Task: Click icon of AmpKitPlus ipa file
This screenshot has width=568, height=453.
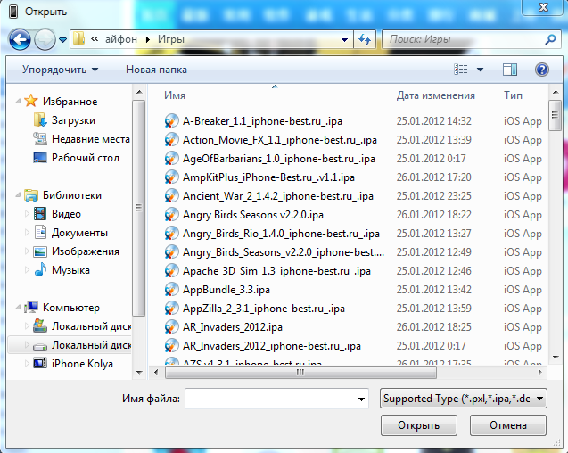Action: tap(171, 177)
